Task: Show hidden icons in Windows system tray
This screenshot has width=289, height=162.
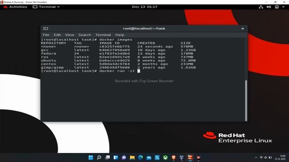Action: click(256, 157)
